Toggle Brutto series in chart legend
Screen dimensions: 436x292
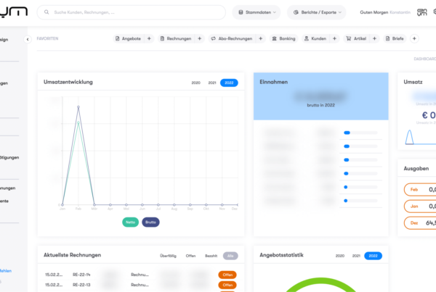coord(150,222)
